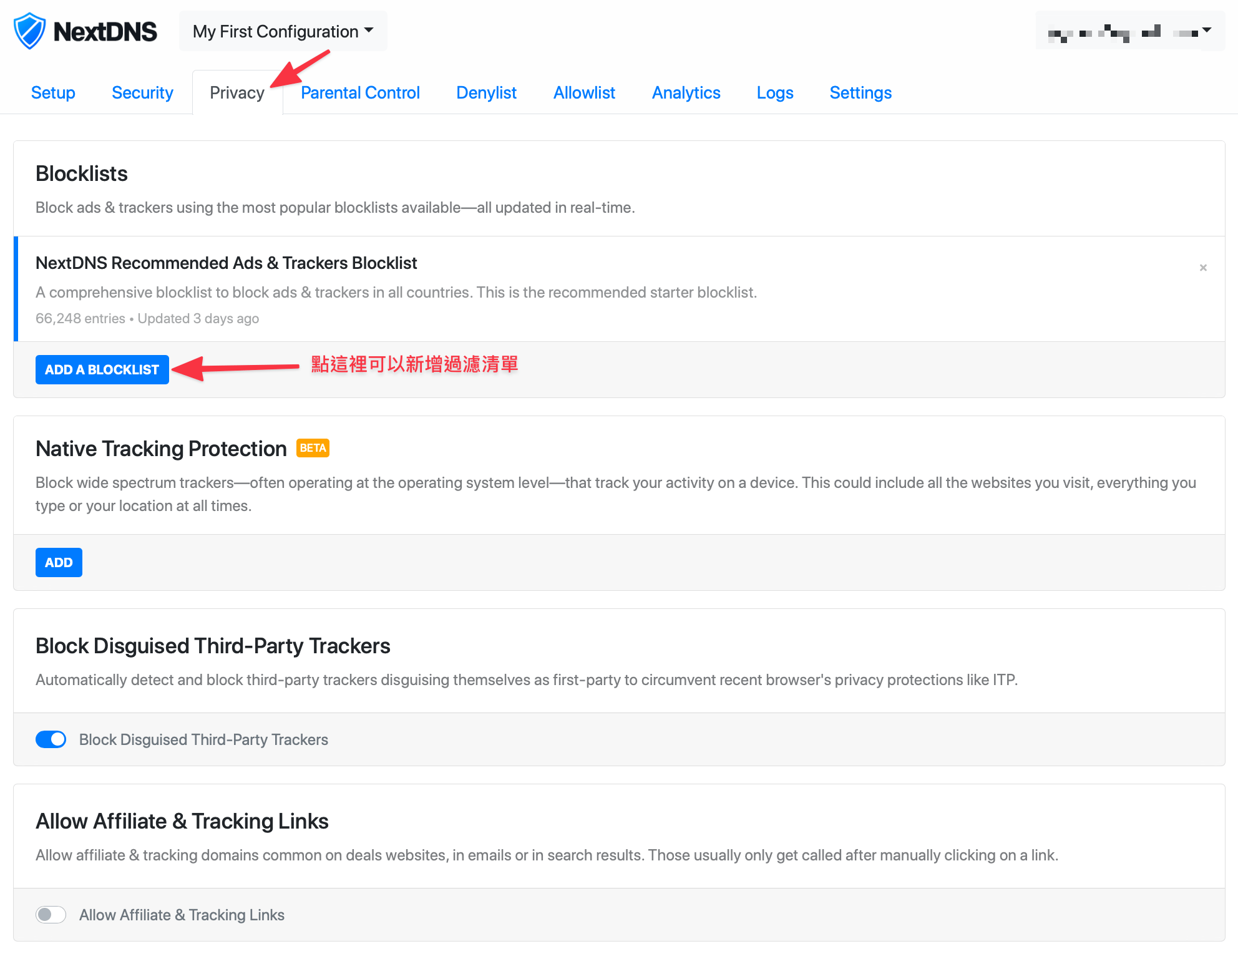Open the My First Configuration dropdown
The height and width of the screenshot is (954, 1238).
283,31
